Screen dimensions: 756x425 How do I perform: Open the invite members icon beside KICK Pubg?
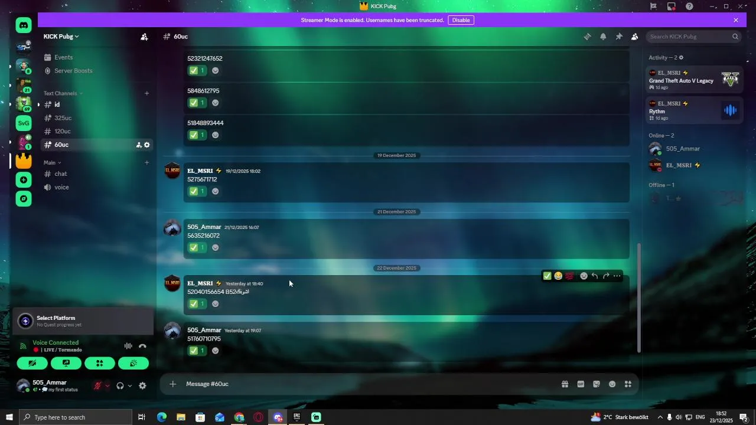[x=144, y=37]
